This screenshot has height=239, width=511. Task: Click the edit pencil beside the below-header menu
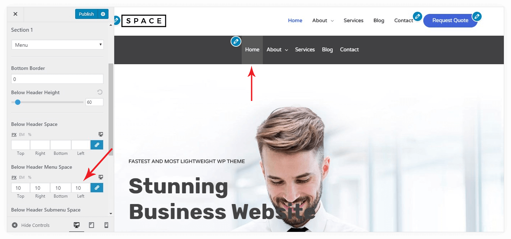coord(236,41)
